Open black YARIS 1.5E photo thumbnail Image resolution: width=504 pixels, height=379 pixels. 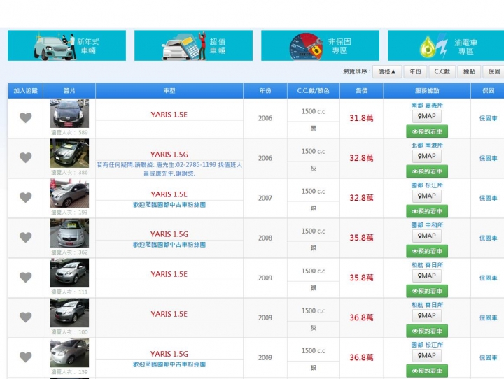pyautogui.click(x=69, y=113)
